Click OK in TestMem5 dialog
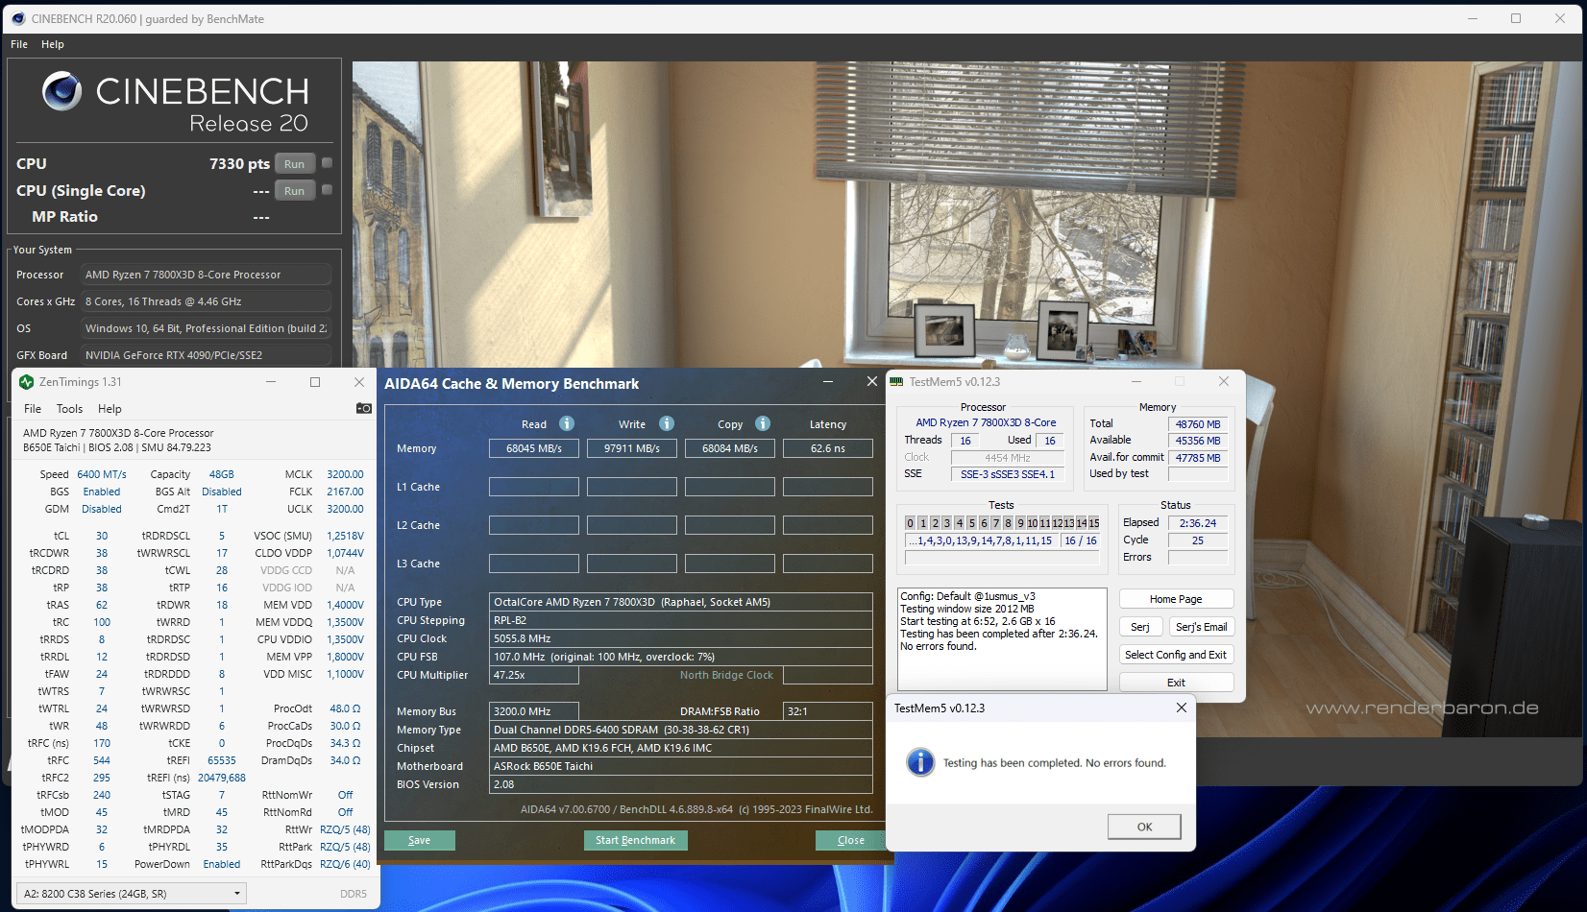Screen dimensions: 1587x912 coord(1144,827)
